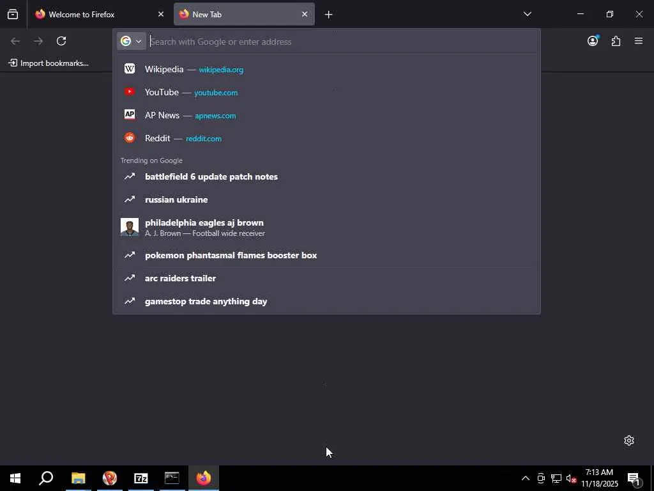The image size is (654, 491).
Task: Open new tab page settings gear
Action: [x=629, y=440]
